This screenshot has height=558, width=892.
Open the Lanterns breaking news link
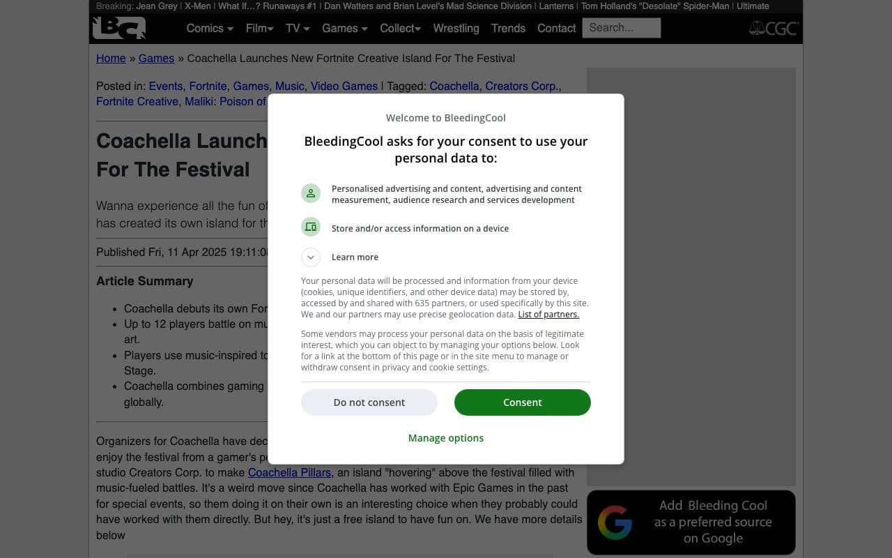(556, 6)
